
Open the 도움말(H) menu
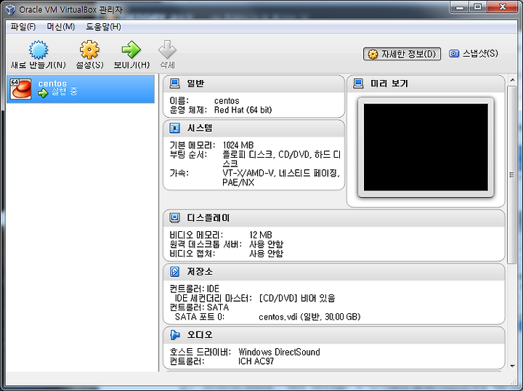click(x=103, y=27)
